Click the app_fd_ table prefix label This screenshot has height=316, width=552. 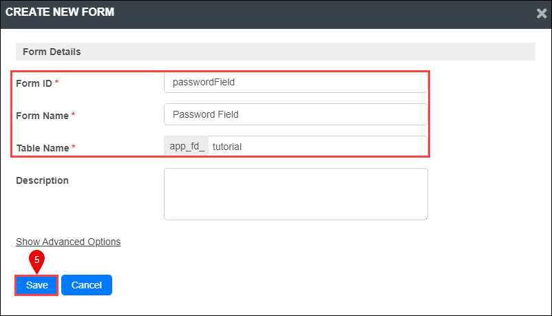187,146
